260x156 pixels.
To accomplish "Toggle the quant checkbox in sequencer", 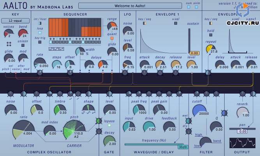I will [112, 38].
